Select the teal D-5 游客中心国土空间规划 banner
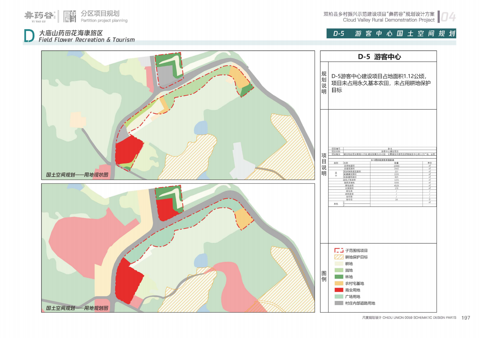The width and height of the screenshot is (479, 338). coord(391,33)
